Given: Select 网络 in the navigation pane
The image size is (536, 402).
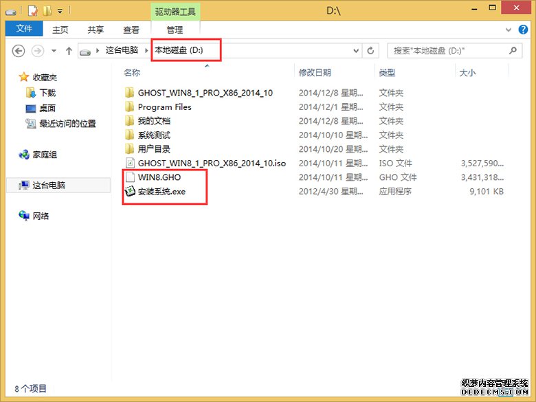Looking at the screenshot, I should tap(41, 216).
